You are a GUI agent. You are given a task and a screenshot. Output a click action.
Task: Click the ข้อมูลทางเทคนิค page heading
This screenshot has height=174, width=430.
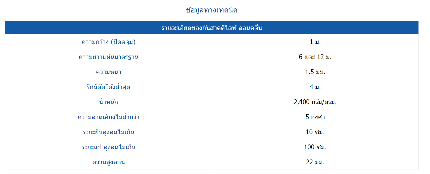(x=212, y=10)
